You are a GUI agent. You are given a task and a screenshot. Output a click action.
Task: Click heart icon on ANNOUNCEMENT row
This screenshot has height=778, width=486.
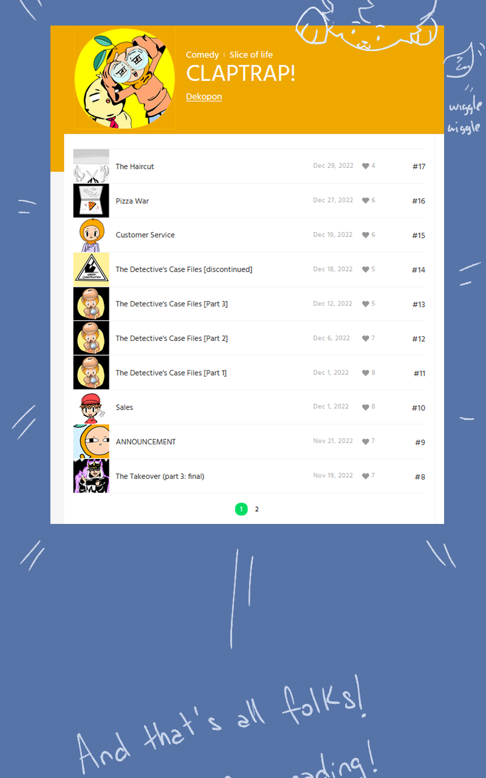tap(366, 442)
